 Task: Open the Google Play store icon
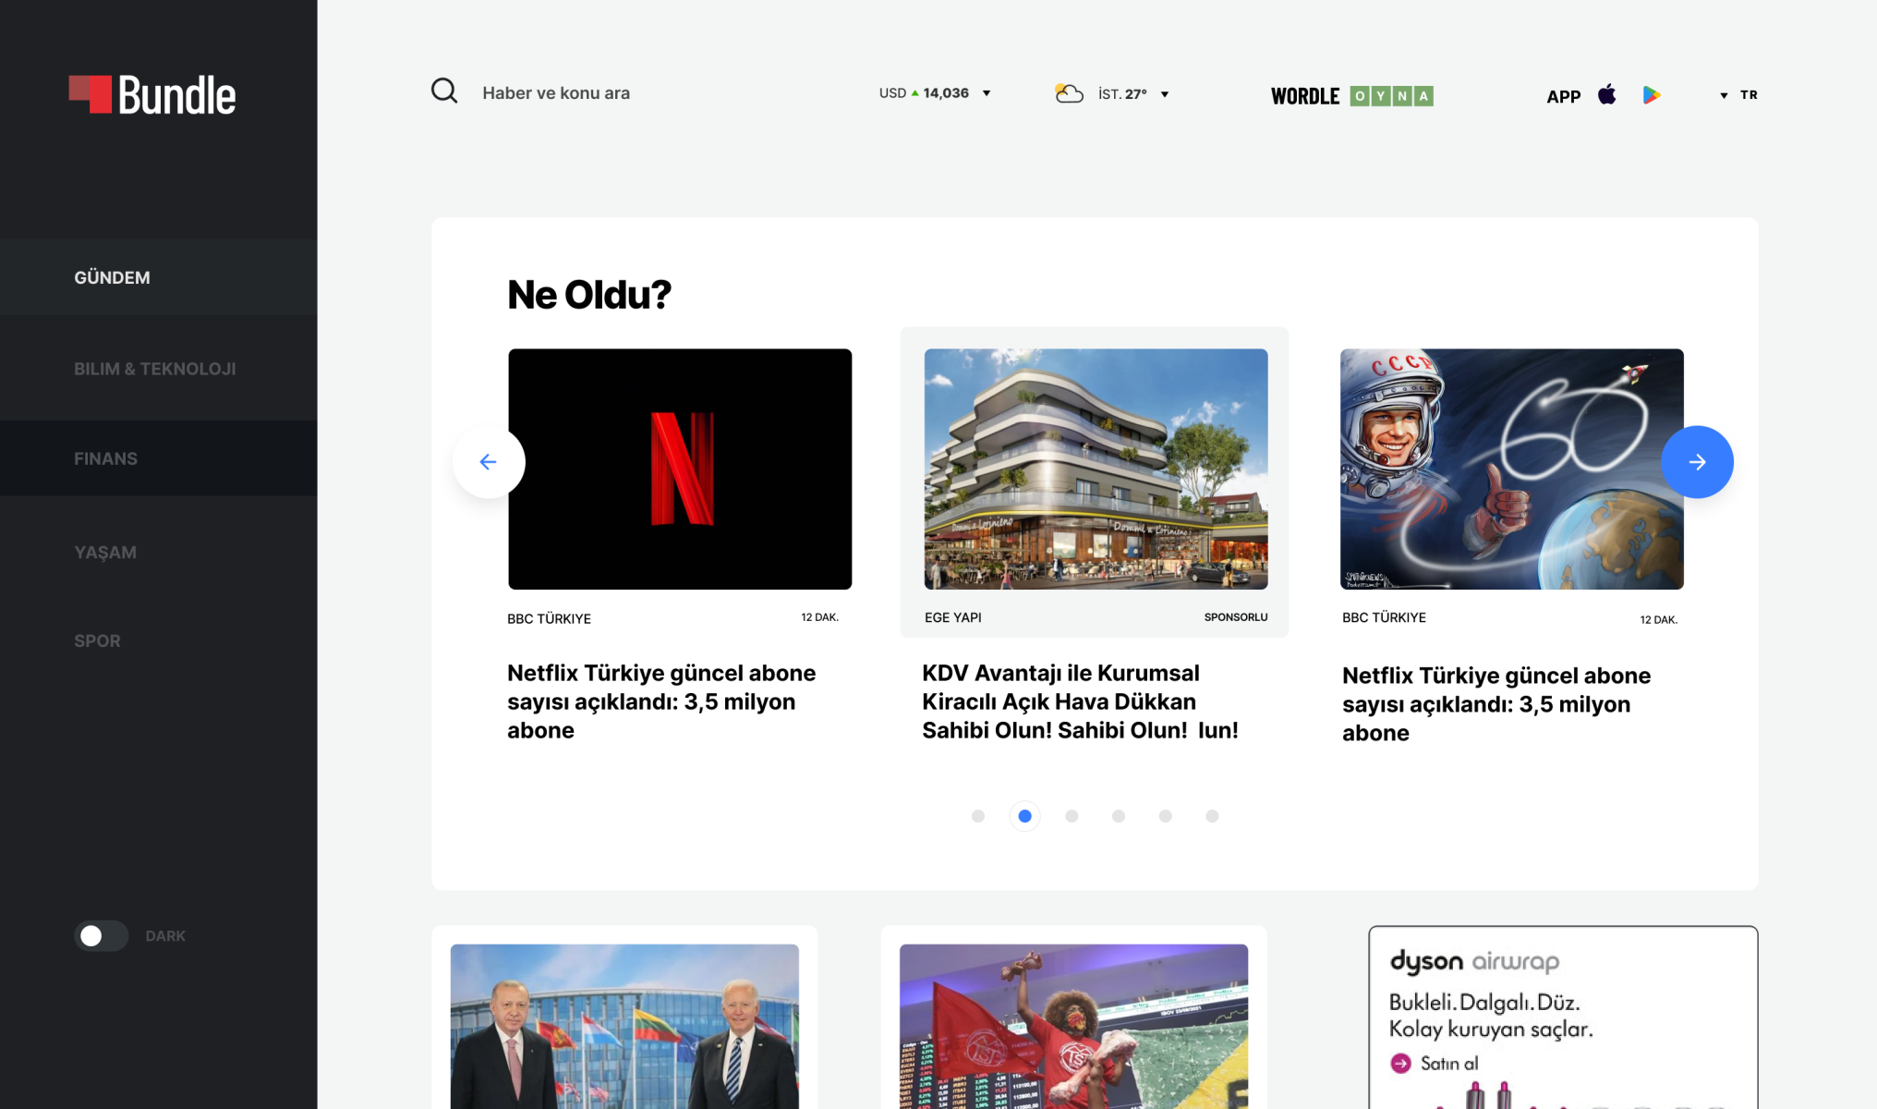[1652, 94]
